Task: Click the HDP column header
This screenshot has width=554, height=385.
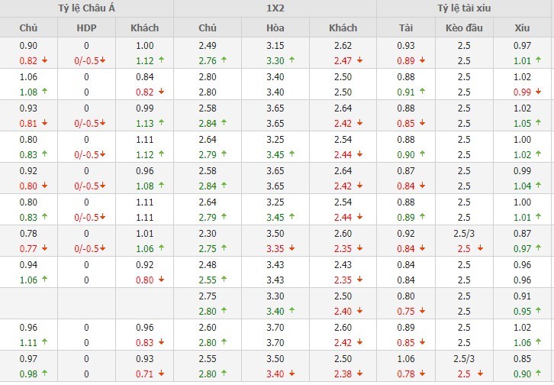Action: [x=87, y=27]
